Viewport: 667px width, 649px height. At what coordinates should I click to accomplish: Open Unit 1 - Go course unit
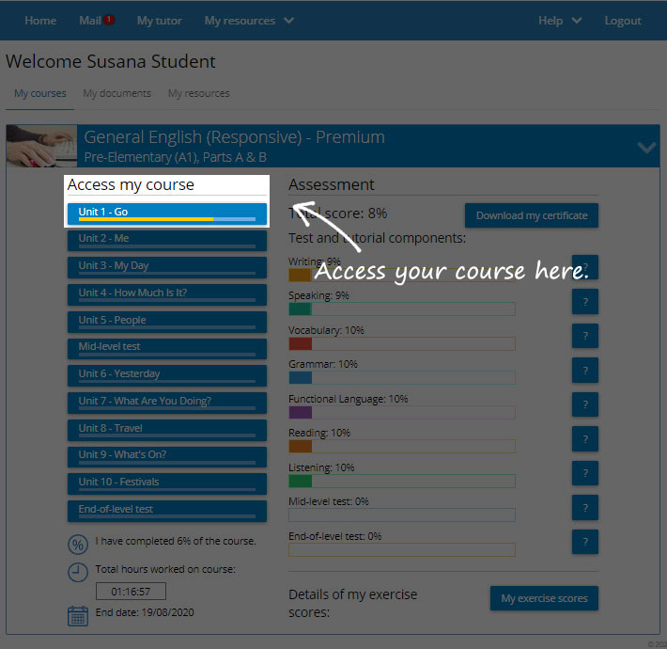pyautogui.click(x=167, y=214)
